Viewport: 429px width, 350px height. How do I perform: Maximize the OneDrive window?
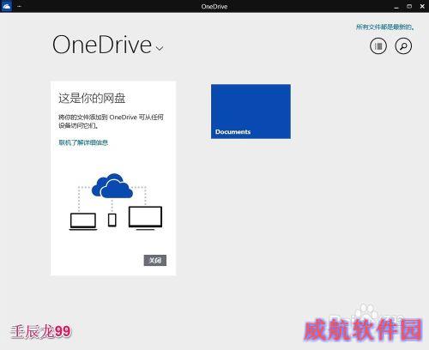coord(409,6)
